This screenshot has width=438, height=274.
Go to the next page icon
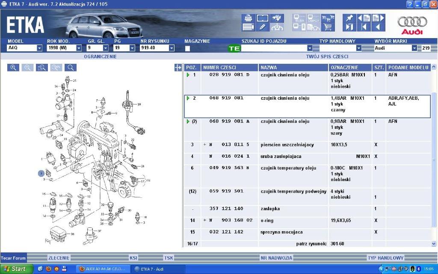[379, 18]
